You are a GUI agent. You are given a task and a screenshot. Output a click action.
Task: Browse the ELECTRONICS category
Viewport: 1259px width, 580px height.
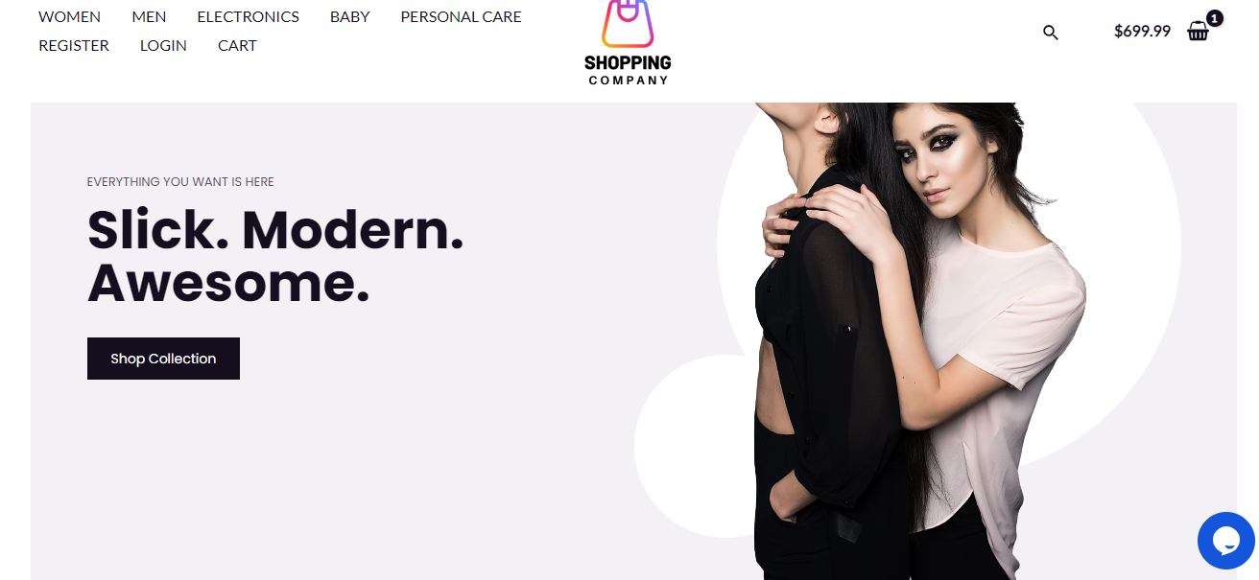248,16
